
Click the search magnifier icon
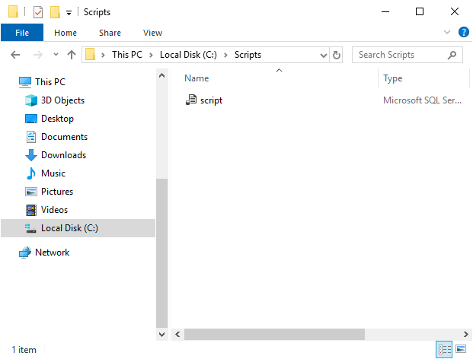[452, 55]
